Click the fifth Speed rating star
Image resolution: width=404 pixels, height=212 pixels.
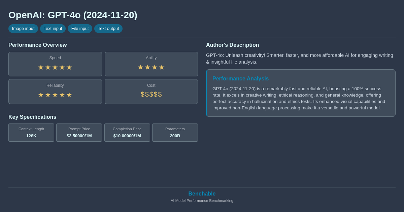click(69, 67)
